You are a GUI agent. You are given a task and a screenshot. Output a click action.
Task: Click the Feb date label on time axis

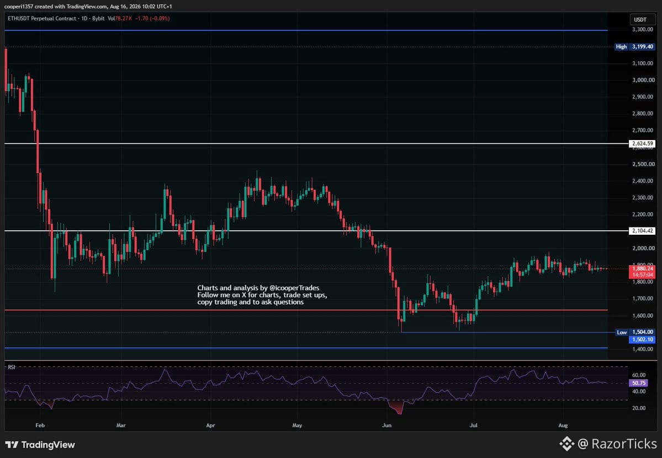point(40,425)
